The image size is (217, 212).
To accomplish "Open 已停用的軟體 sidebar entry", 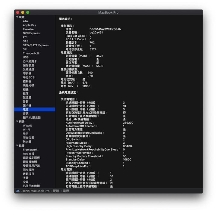I will pyautogui.click(x=31, y=185).
